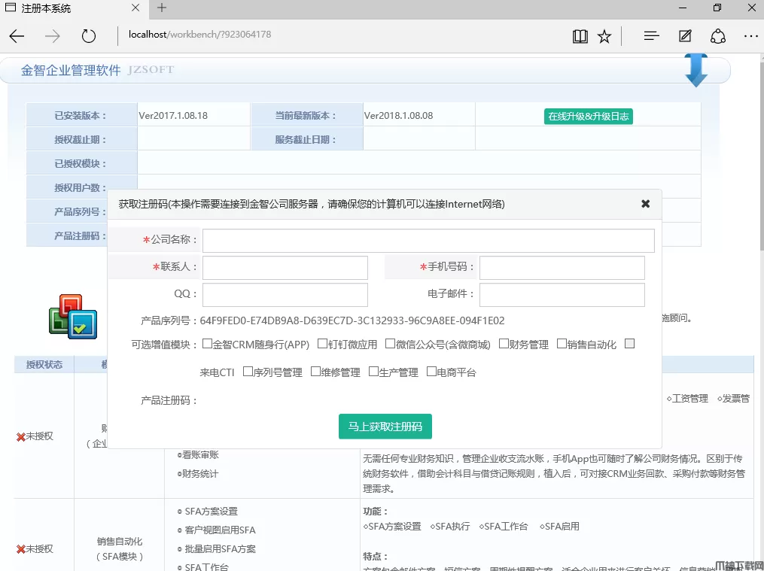The height and width of the screenshot is (571, 764).
Task: Check the 钉钉微应用 module option
Action: tap(322, 345)
